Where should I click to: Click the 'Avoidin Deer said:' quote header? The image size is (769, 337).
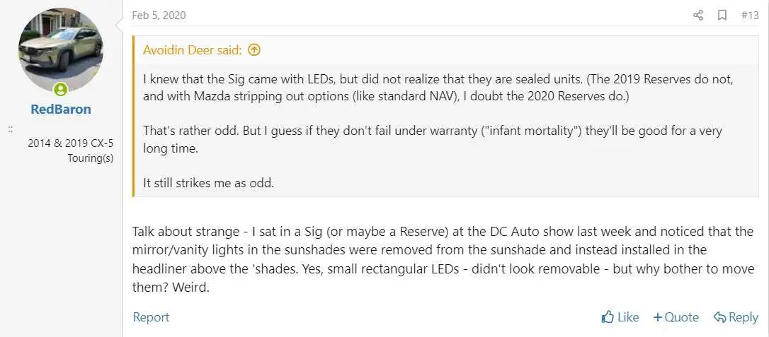tap(193, 50)
